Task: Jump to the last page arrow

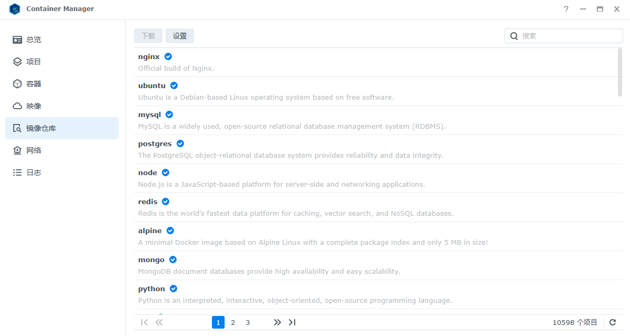Action: click(292, 322)
